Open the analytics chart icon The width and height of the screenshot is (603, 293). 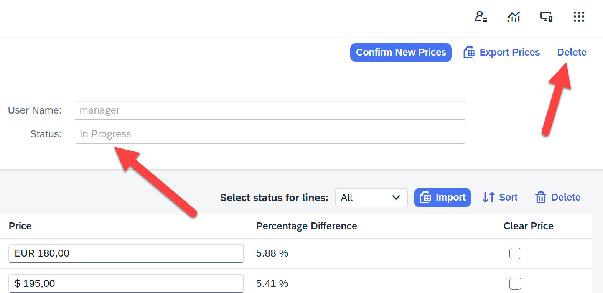(514, 17)
